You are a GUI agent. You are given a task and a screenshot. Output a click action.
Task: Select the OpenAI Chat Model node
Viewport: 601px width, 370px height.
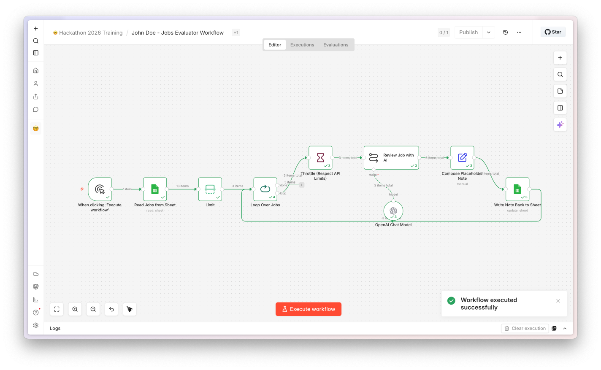393,211
